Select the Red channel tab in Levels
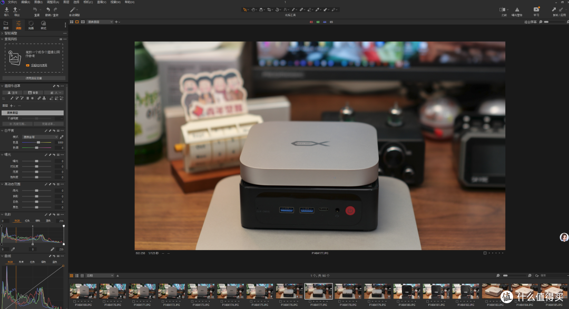 (x=27, y=221)
